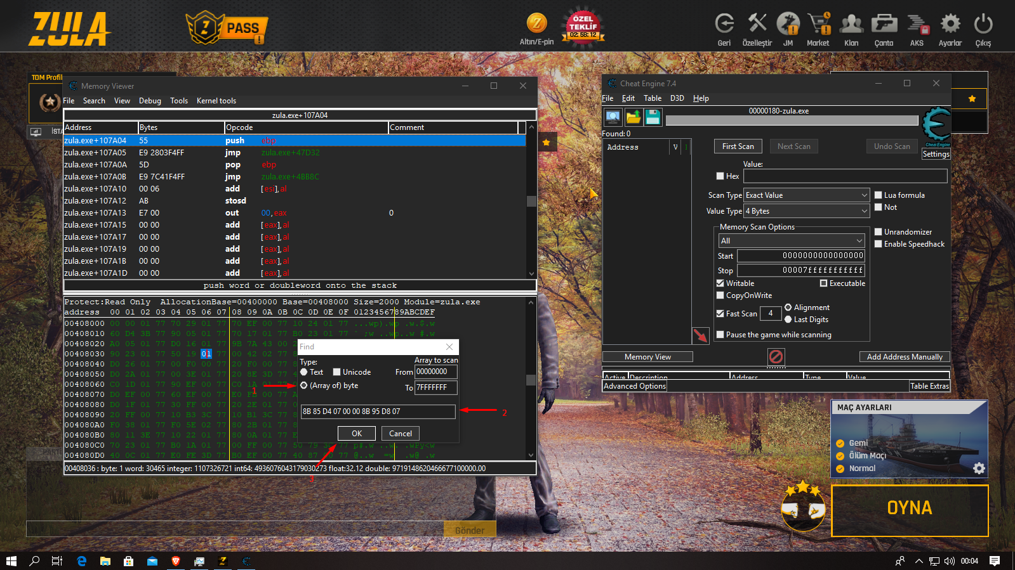Select the Last Digits radio button
The image size is (1015, 570).
tap(788, 320)
